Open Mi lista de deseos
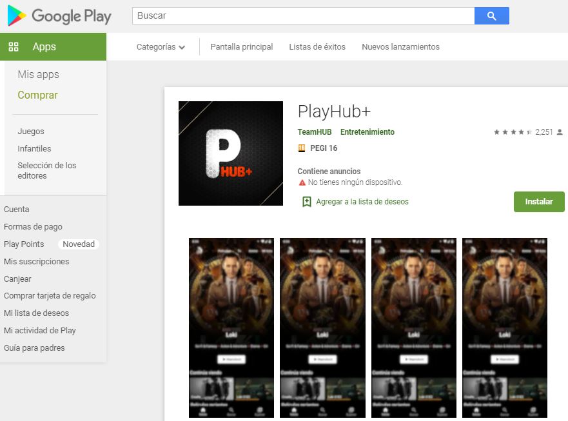 click(x=36, y=313)
